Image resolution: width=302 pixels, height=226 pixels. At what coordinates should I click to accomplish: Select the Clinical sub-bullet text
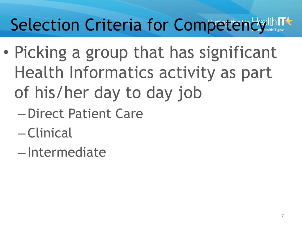(50, 133)
